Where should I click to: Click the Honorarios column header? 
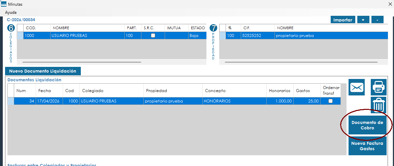point(280,91)
